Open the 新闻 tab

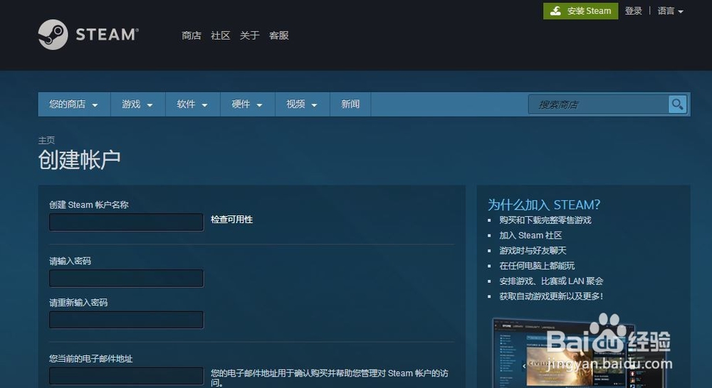350,104
